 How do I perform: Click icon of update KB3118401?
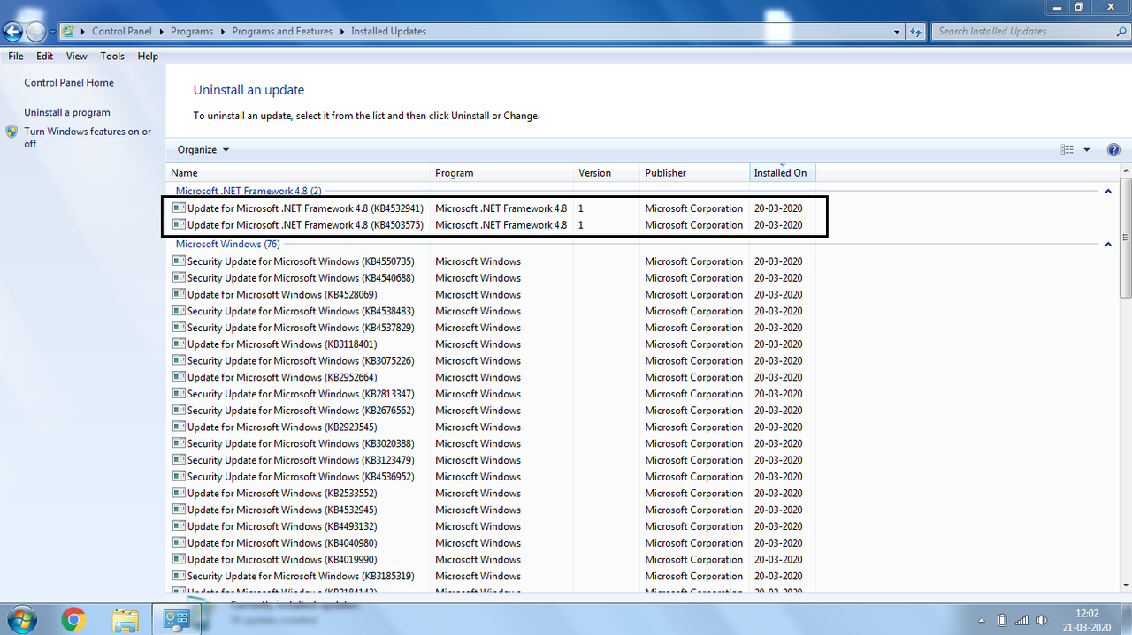[179, 344]
